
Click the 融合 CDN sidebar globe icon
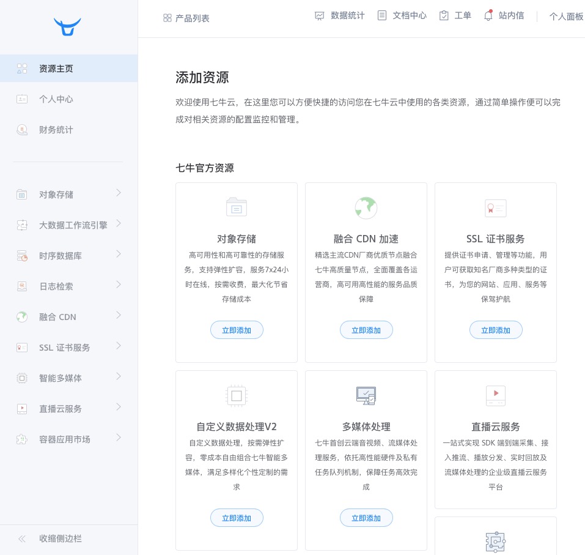pos(22,317)
